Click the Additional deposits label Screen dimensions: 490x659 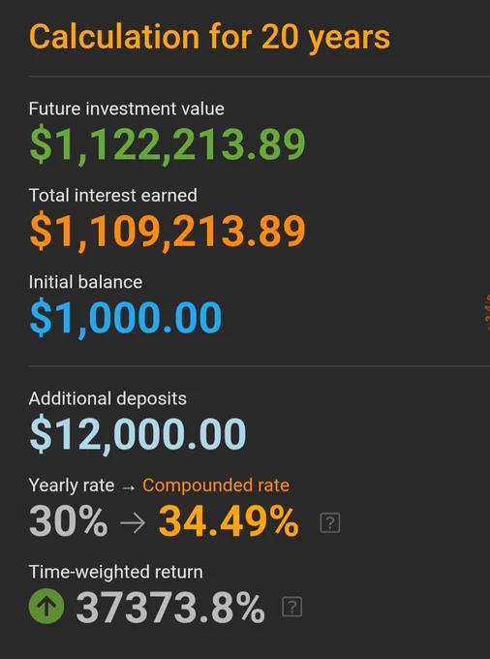(107, 399)
